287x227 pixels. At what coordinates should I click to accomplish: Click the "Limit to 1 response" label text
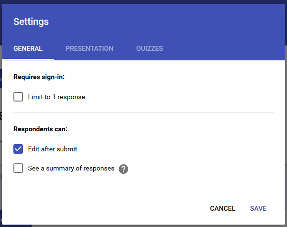click(x=56, y=97)
